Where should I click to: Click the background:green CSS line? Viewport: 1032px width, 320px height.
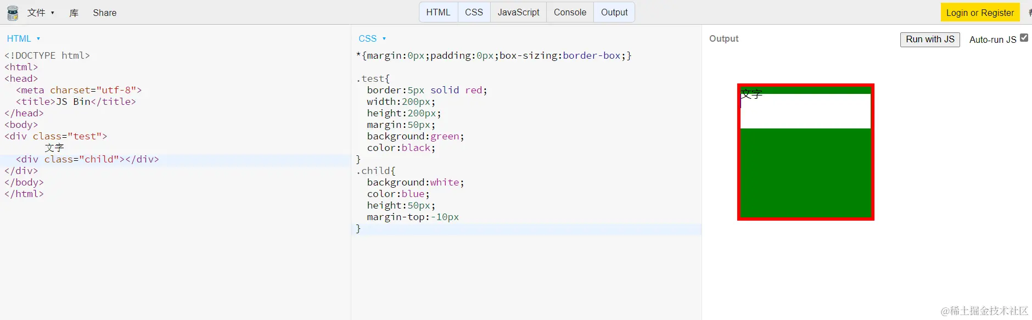[x=416, y=136]
